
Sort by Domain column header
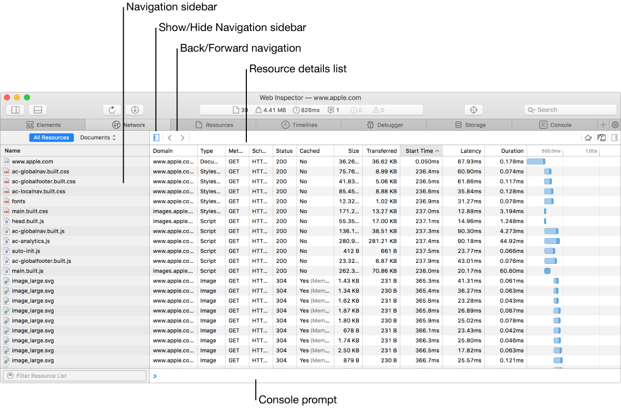[x=174, y=151]
